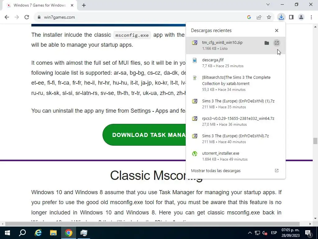Toggle the downloads toolbar icon
This screenshot has height=239, width=318.
click(281, 17)
